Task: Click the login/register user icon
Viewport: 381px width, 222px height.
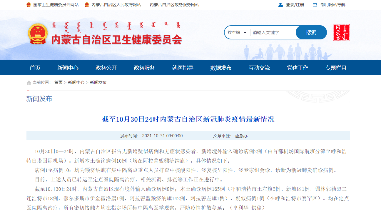Action: (280, 5)
